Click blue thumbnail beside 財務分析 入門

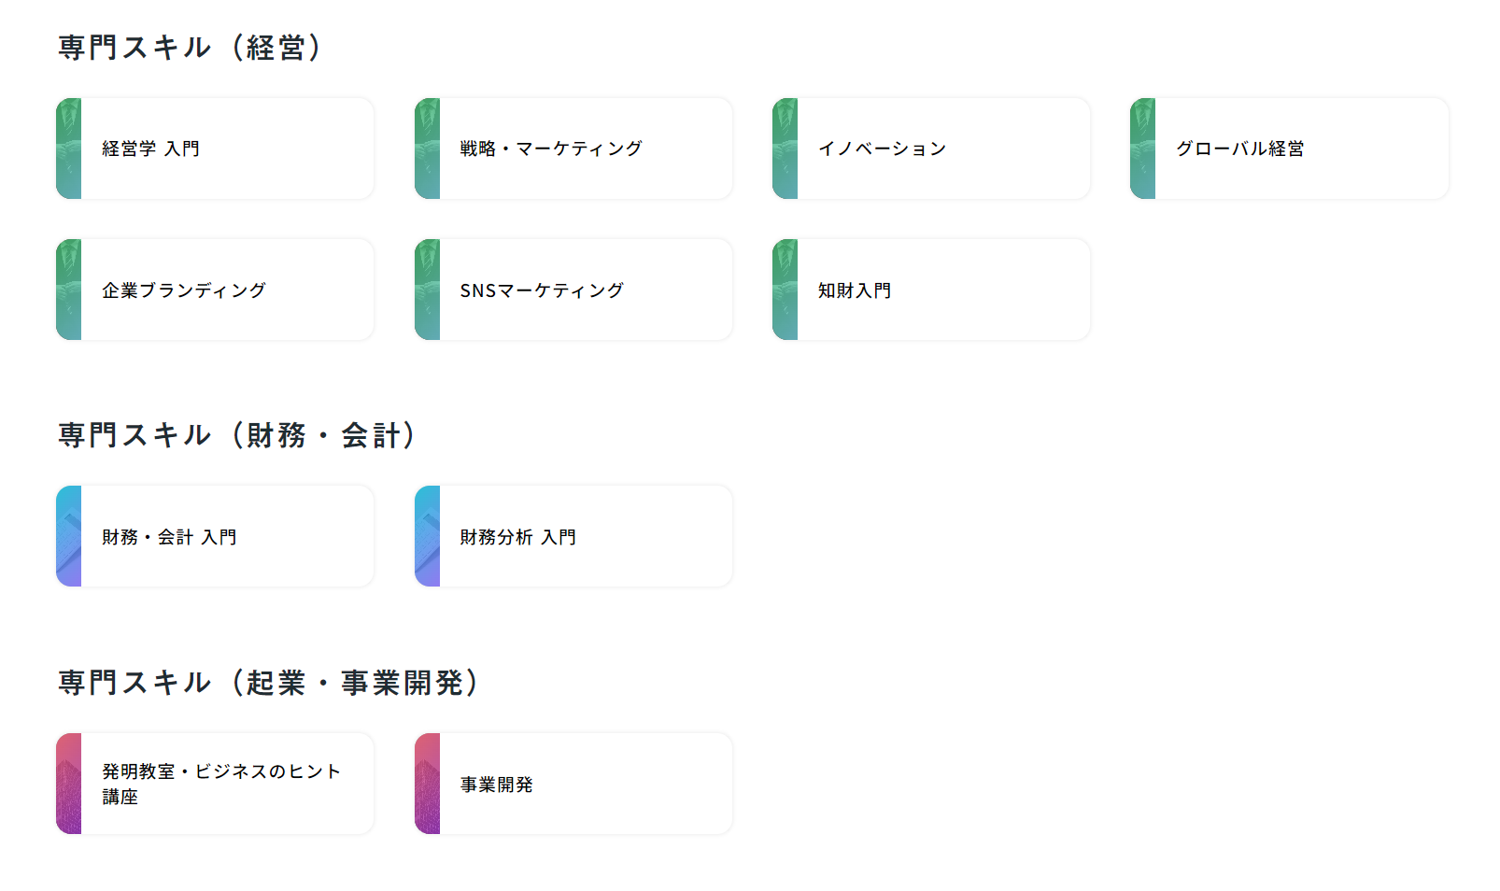[x=428, y=537]
